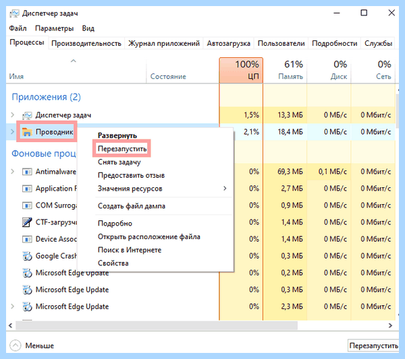
Task: Click the Antimalware process icon
Action: click(x=27, y=172)
